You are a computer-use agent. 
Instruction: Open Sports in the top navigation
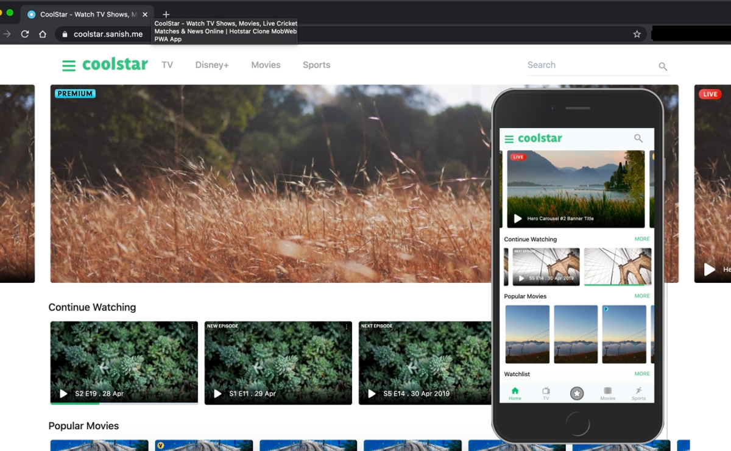click(316, 65)
